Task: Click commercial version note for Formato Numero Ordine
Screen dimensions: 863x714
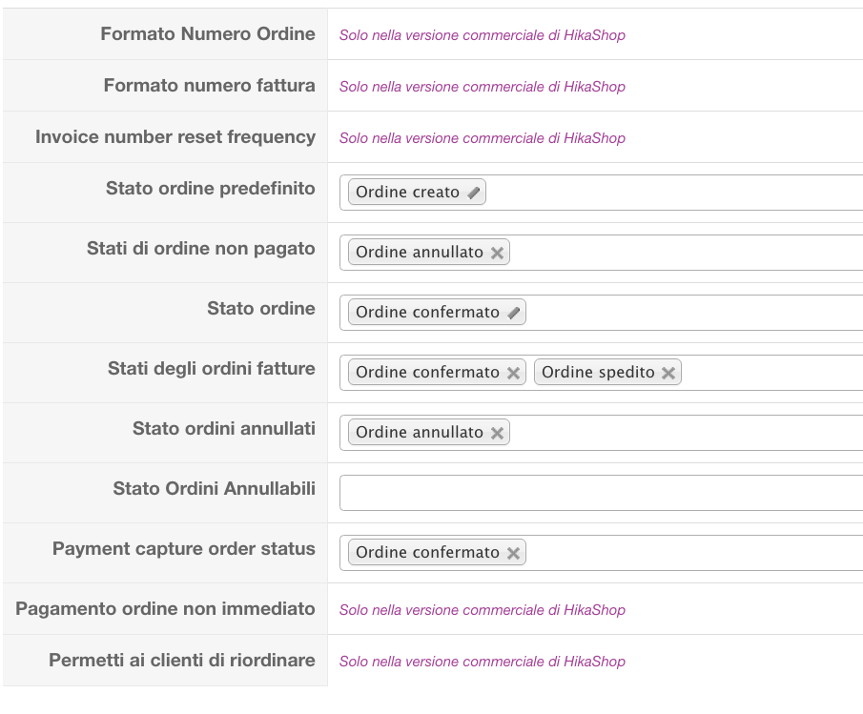Action: 482,35
